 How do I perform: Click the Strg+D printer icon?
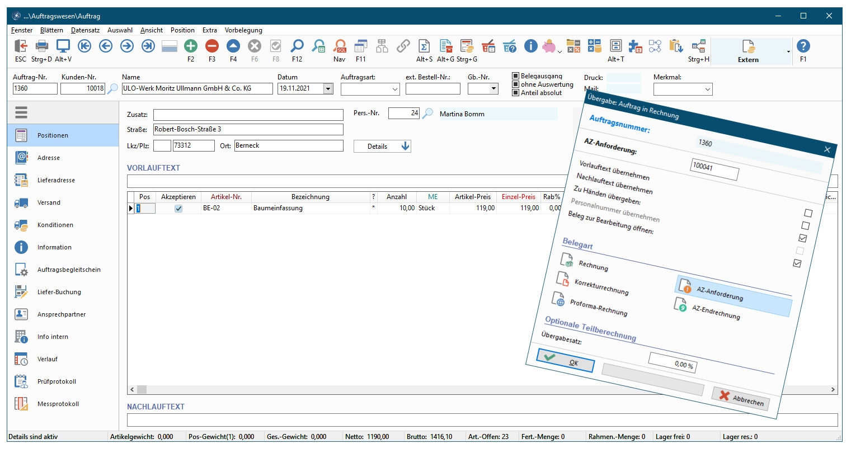[x=41, y=46]
